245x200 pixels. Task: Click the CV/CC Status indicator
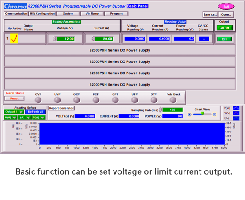(x=204, y=39)
